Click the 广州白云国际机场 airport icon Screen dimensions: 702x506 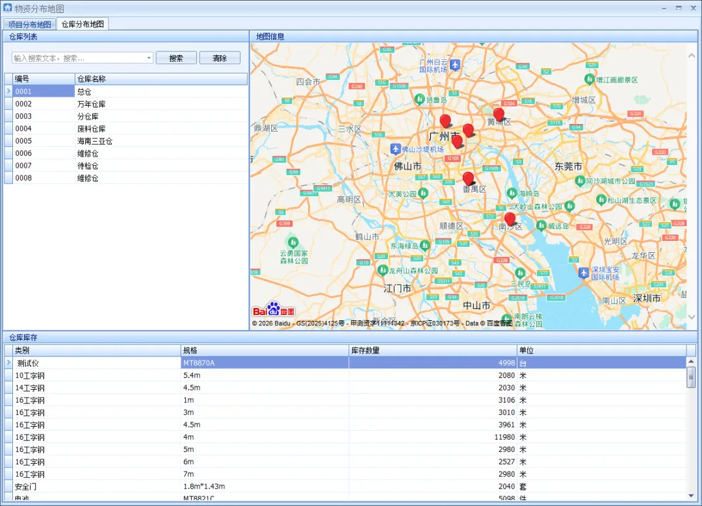(x=455, y=64)
